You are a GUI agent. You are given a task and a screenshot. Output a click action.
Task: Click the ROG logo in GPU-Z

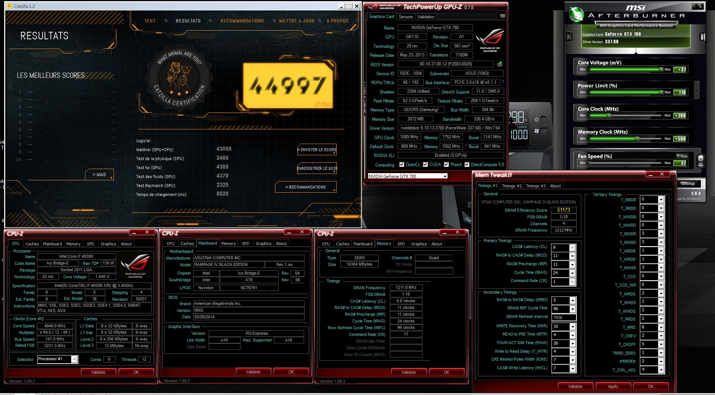(490, 40)
